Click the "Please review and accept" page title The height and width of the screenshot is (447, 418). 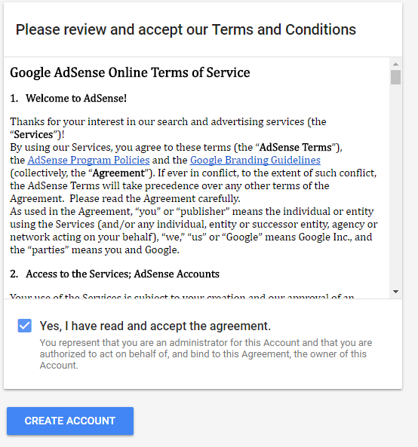click(186, 29)
